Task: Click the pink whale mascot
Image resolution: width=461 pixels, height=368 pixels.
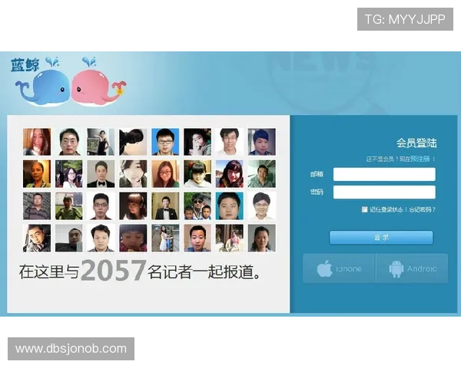Action: point(95,84)
